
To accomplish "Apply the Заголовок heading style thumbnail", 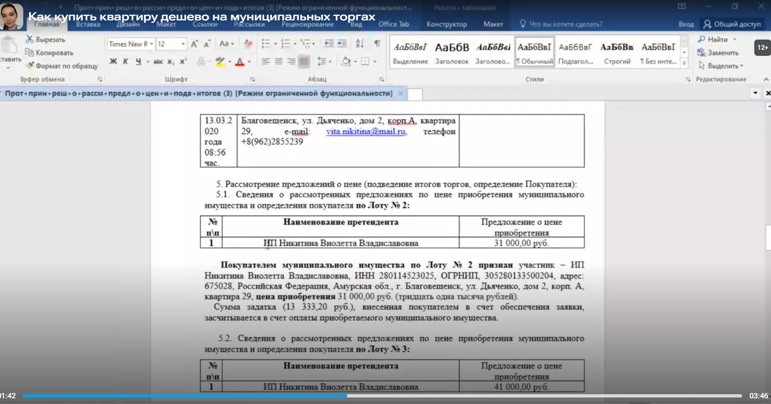I will [x=452, y=53].
